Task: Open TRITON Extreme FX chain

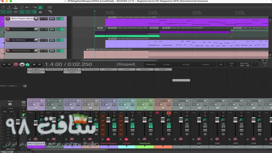Action: coord(58,51)
